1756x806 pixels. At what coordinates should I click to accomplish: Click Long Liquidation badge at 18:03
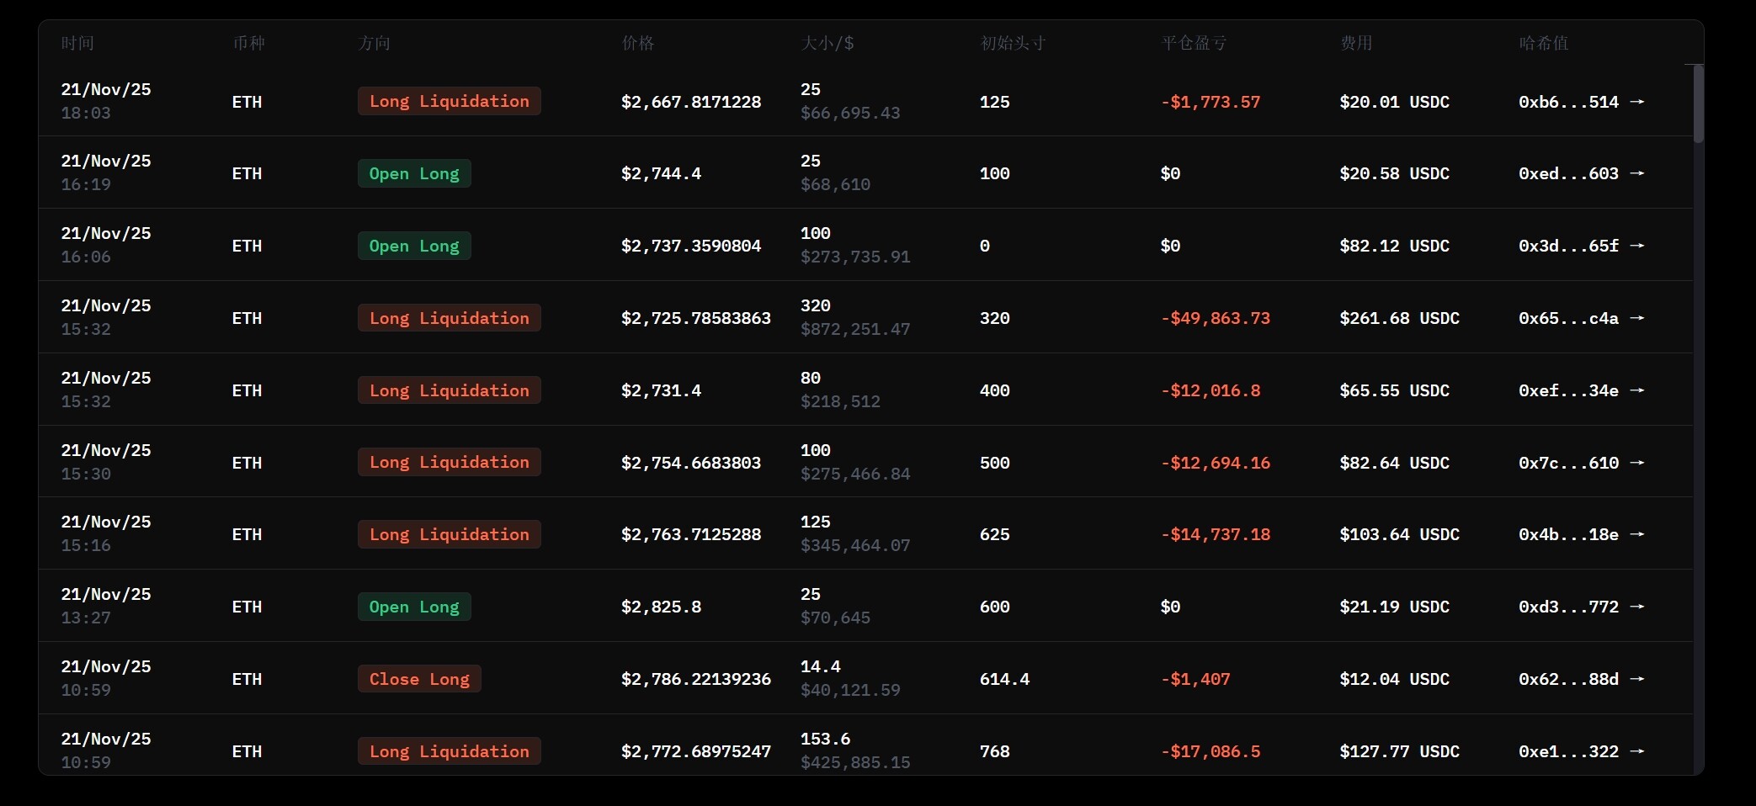(449, 102)
